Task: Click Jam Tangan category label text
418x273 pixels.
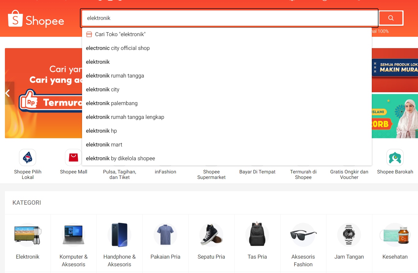Action: pos(349,257)
